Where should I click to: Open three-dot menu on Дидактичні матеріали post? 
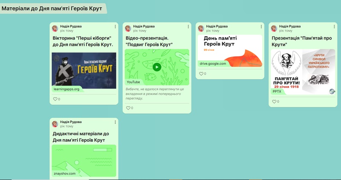tap(114, 122)
